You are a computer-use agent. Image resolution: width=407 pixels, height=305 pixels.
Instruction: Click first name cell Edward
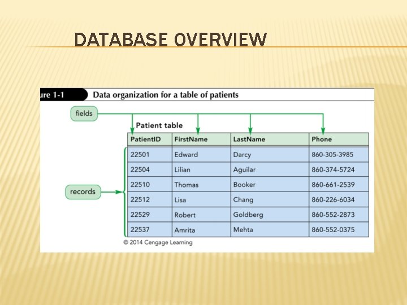pos(201,155)
